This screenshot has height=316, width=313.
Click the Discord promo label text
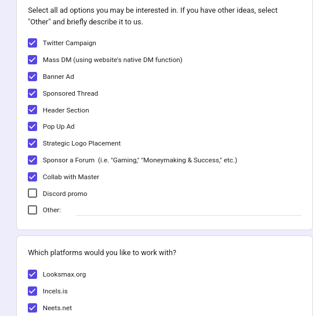pos(65,194)
